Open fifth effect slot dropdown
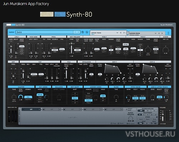Image resolution: width=179 pixels, height=142 pixels. pos(122,109)
